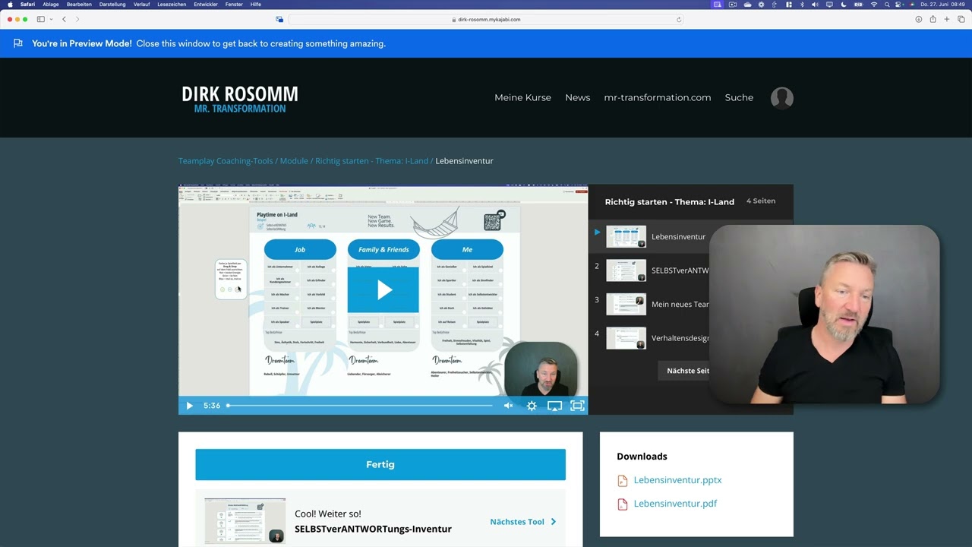The width and height of the screenshot is (972, 547).
Task: Click the SELBSTverANTWORTungs-Inventur next-tool thumbnail
Action: [245, 521]
